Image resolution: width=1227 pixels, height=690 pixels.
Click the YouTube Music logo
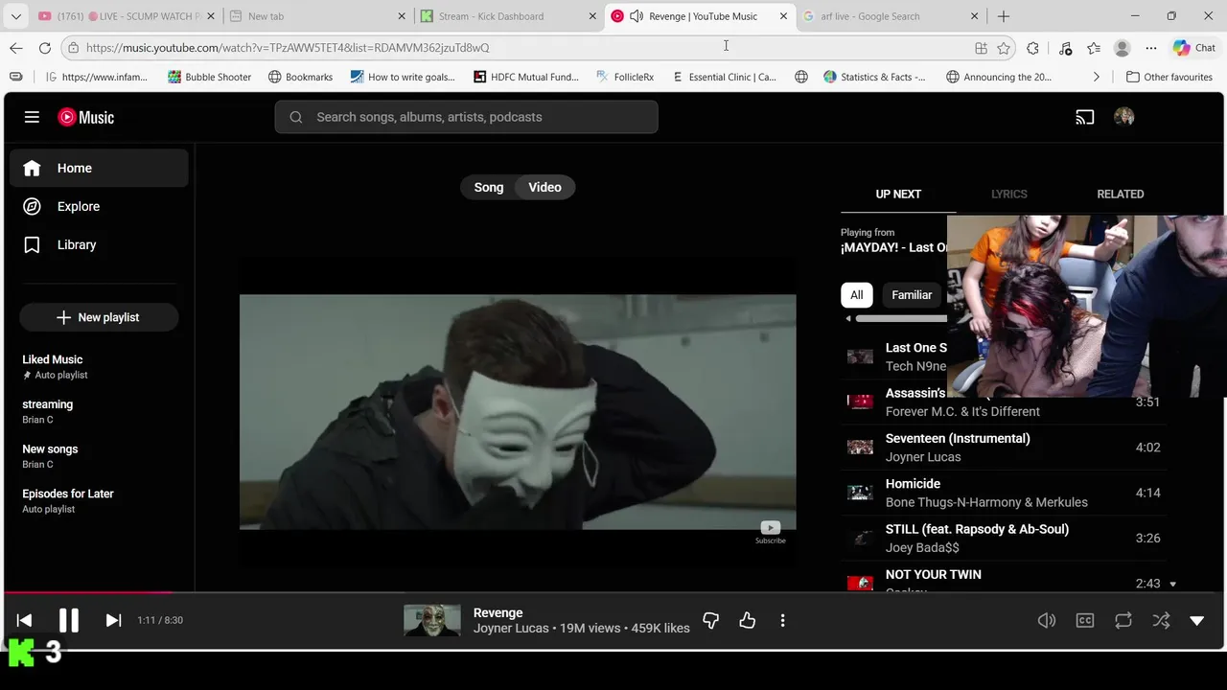point(86,117)
